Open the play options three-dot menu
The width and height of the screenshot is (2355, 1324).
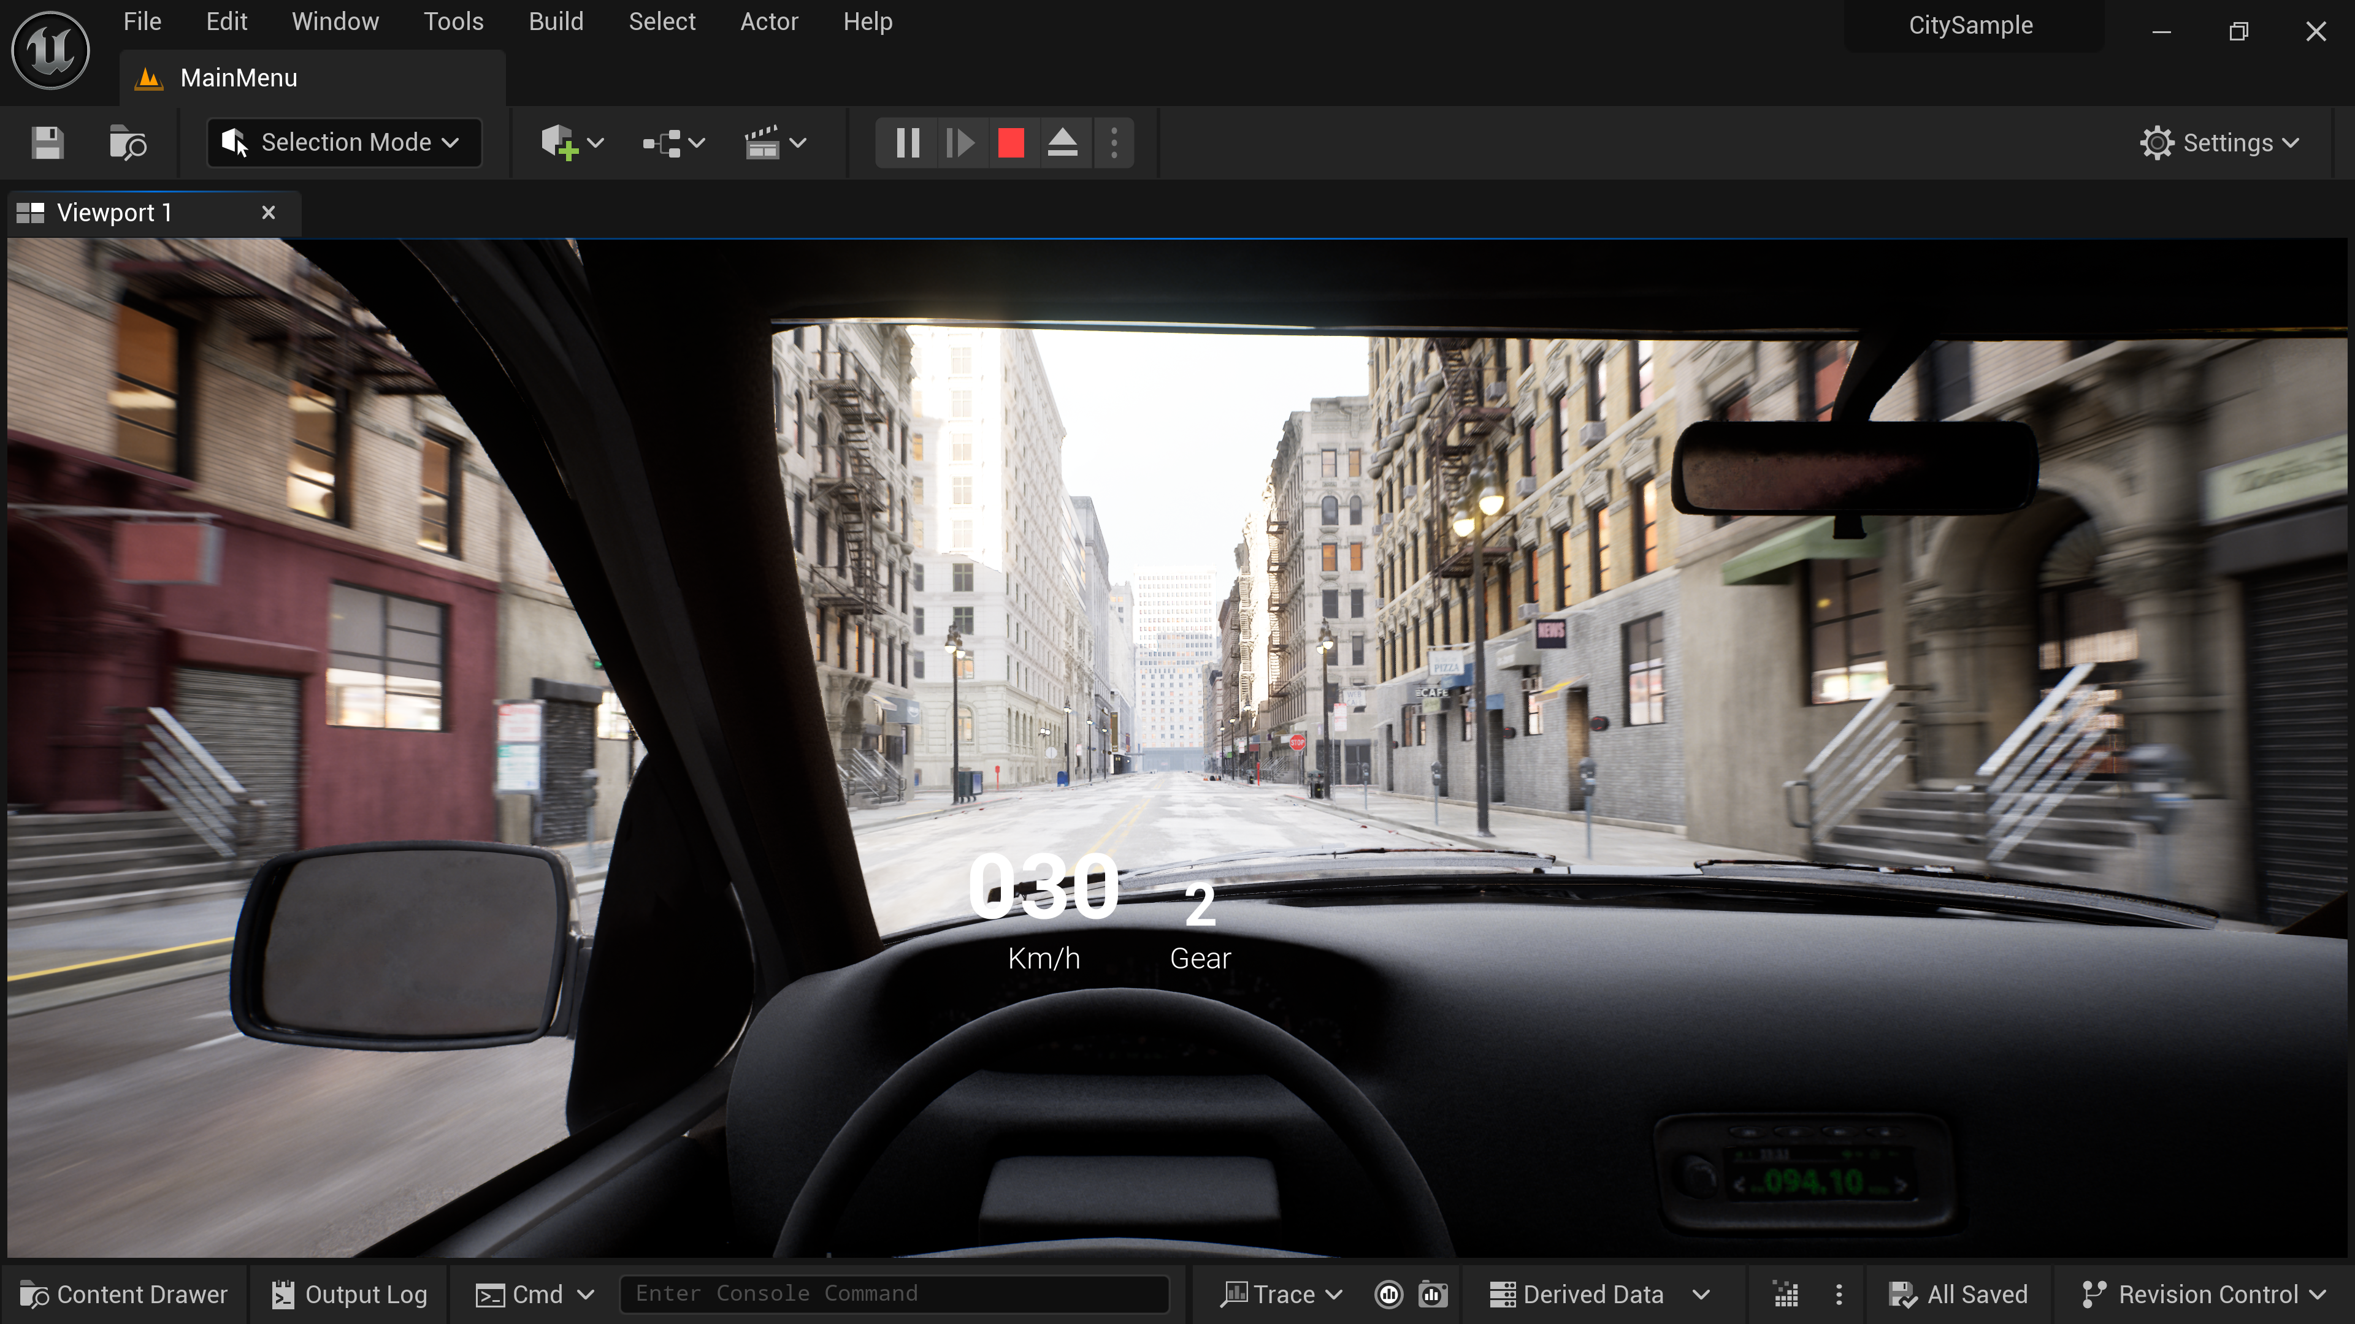[1114, 143]
